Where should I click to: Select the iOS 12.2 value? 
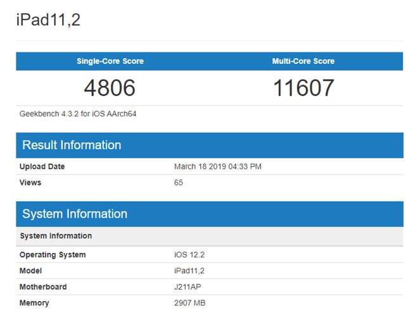pyautogui.click(x=189, y=255)
